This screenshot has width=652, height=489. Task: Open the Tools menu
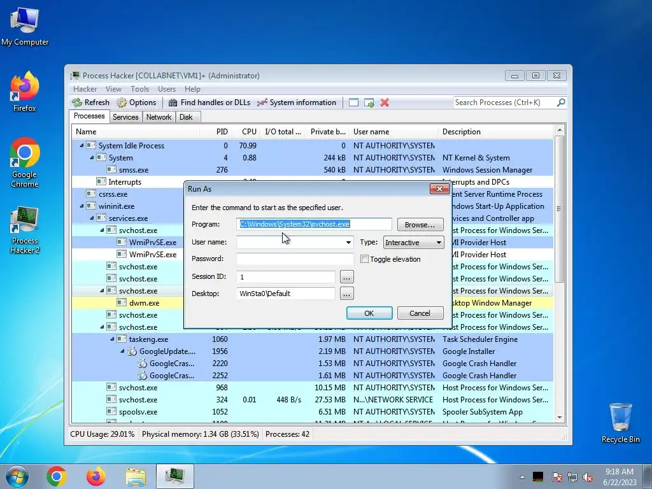coord(139,89)
